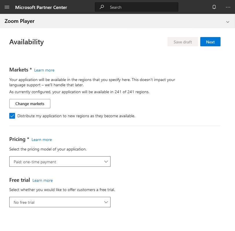This screenshot has width=235, height=231.
Task: Open the free trial selection dropdown
Action: click(x=60, y=202)
